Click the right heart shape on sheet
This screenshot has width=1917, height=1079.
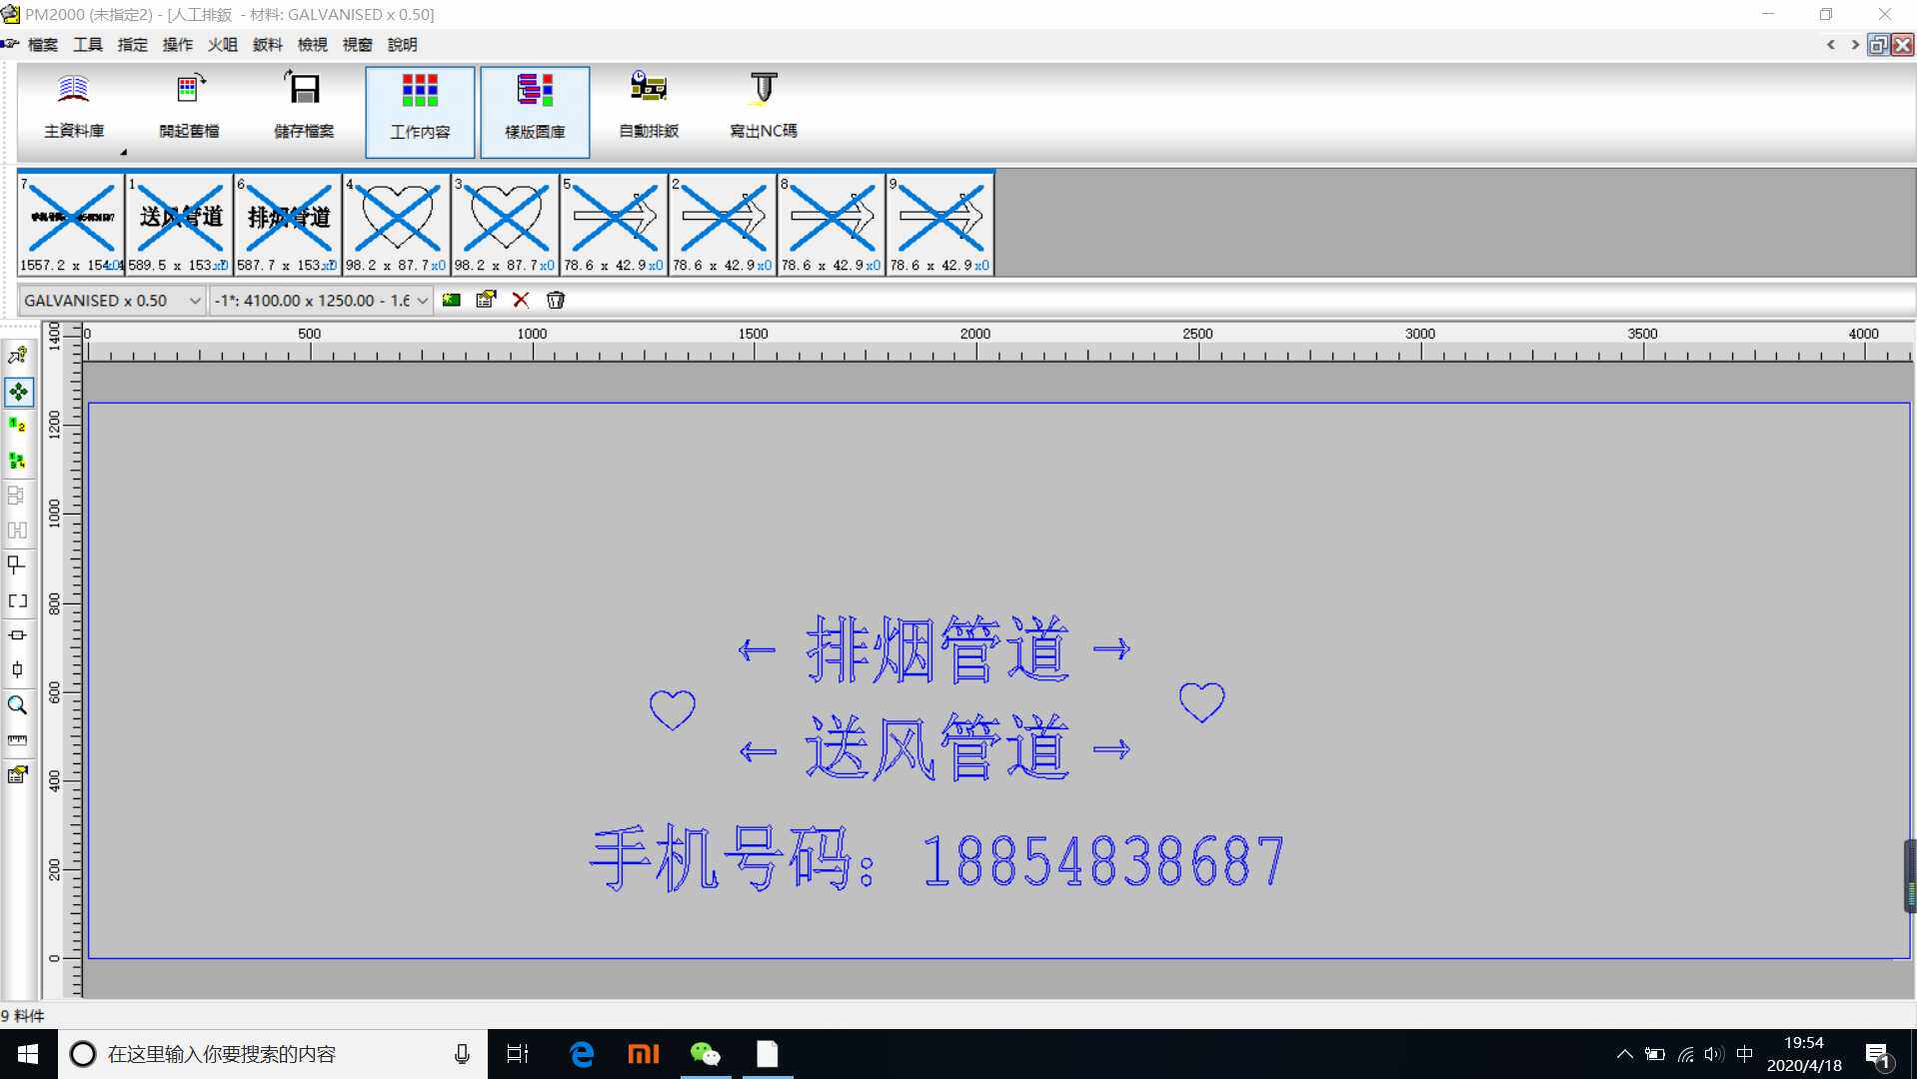tap(1201, 702)
